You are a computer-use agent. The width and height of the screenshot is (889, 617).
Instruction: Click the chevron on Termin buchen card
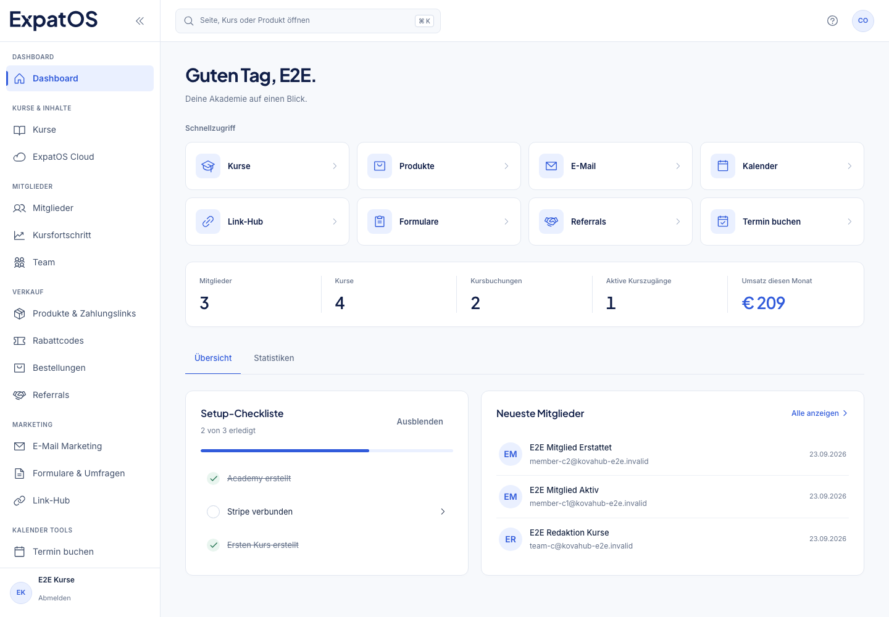(x=849, y=222)
